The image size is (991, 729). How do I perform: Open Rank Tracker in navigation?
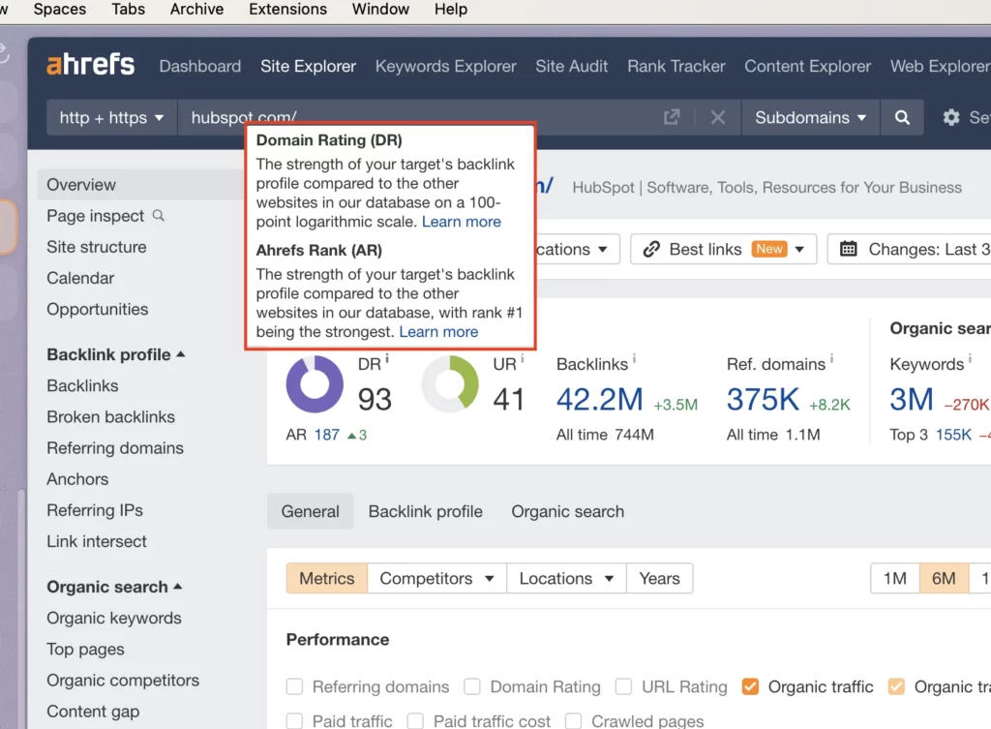pos(676,66)
